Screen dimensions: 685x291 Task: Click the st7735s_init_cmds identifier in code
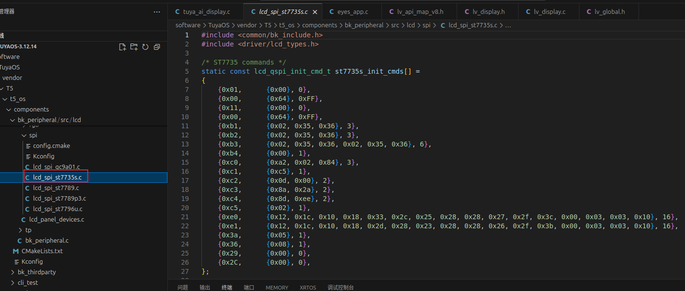(369, 71)
